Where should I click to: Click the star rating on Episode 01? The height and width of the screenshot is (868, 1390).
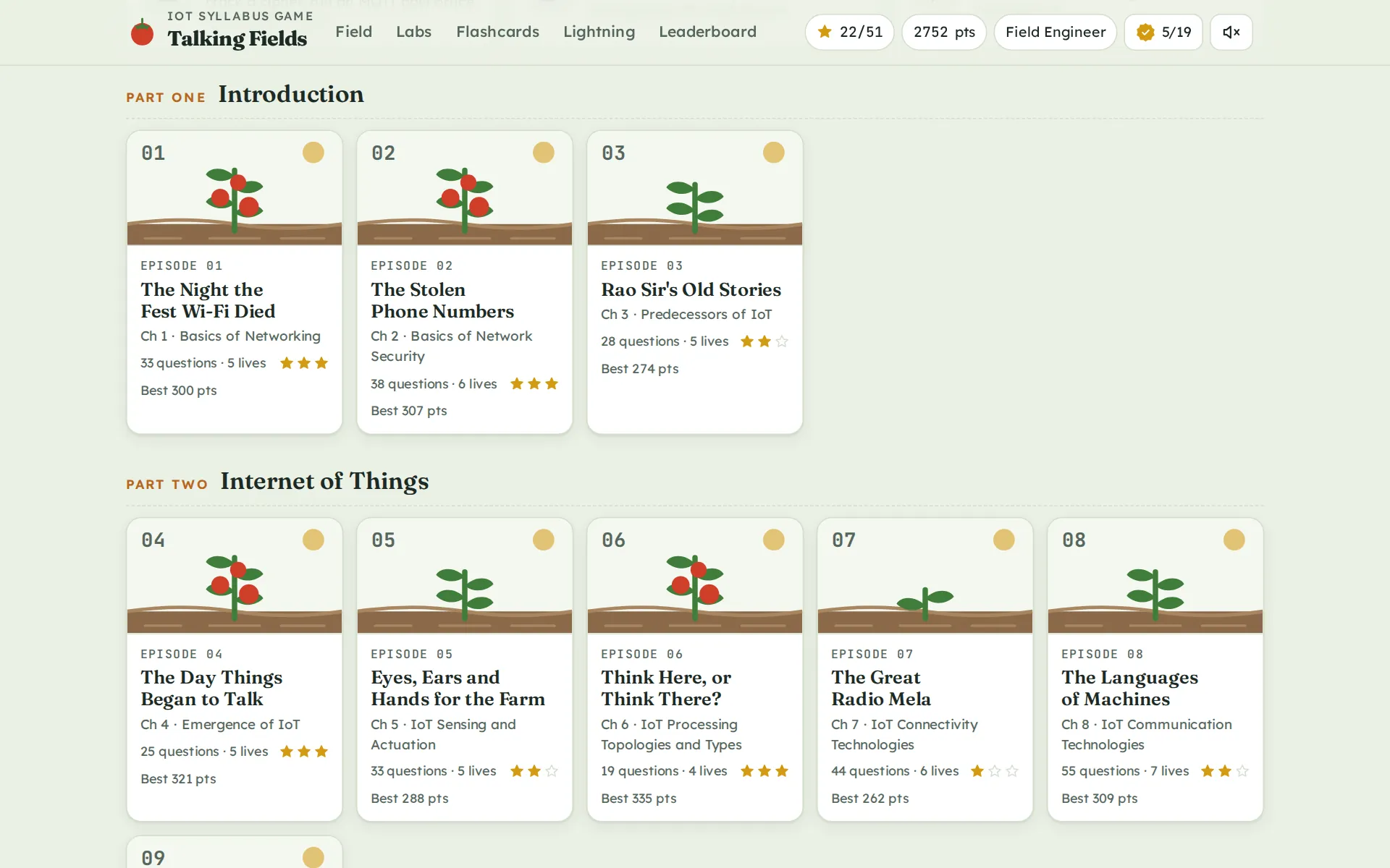[304, 363]
